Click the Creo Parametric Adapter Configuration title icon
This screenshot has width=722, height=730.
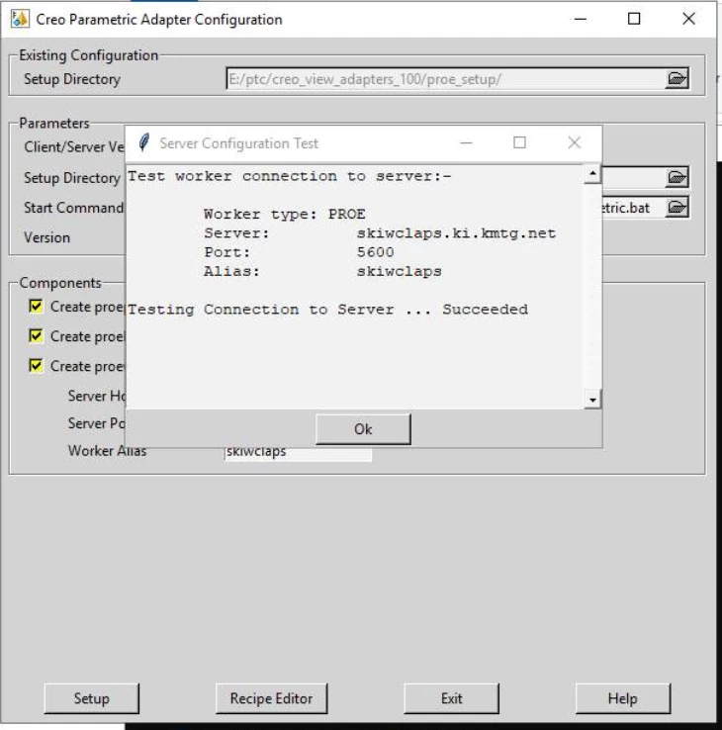coord(20,19)
